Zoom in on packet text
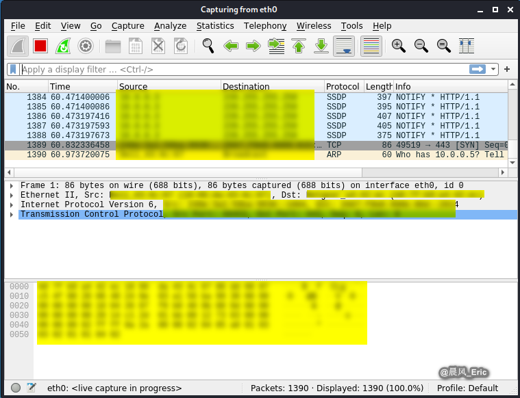Viewport: 520px width, 398px height. pyautogui.click(x=399, y=46)
